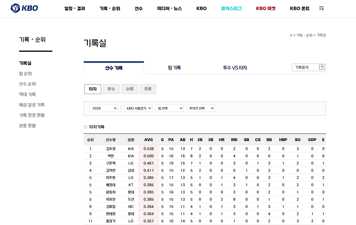Expand the 팀 선택 dropdown
356x225 pixels.
pyautogui.click(x=169, y=108)
